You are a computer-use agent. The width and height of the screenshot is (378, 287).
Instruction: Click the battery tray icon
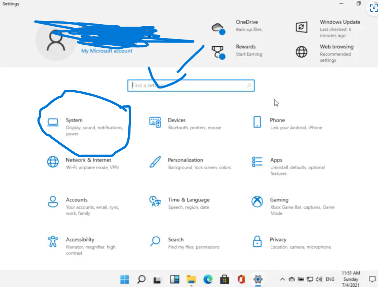pyautogui.click(x=301, y=279)
